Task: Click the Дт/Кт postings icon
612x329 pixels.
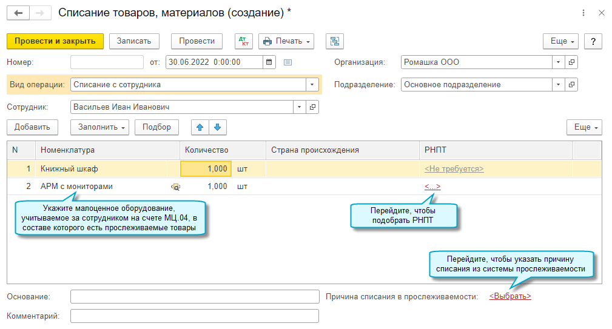Action: click(245, 41)
